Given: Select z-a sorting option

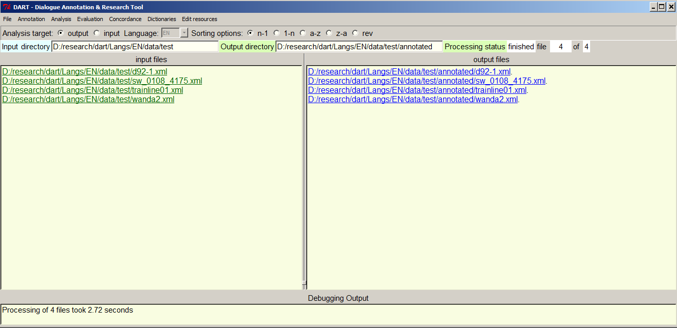Looking at the screenshot, I should [x=329, y=33].
